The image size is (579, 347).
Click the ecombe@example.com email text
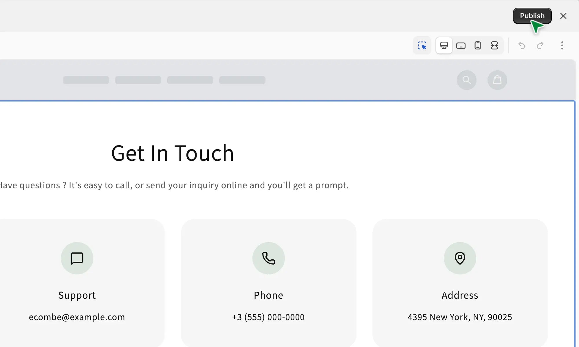pos(77,317)
